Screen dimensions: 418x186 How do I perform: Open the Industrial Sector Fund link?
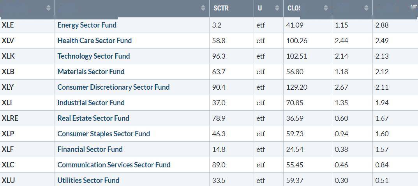point(91,103)
